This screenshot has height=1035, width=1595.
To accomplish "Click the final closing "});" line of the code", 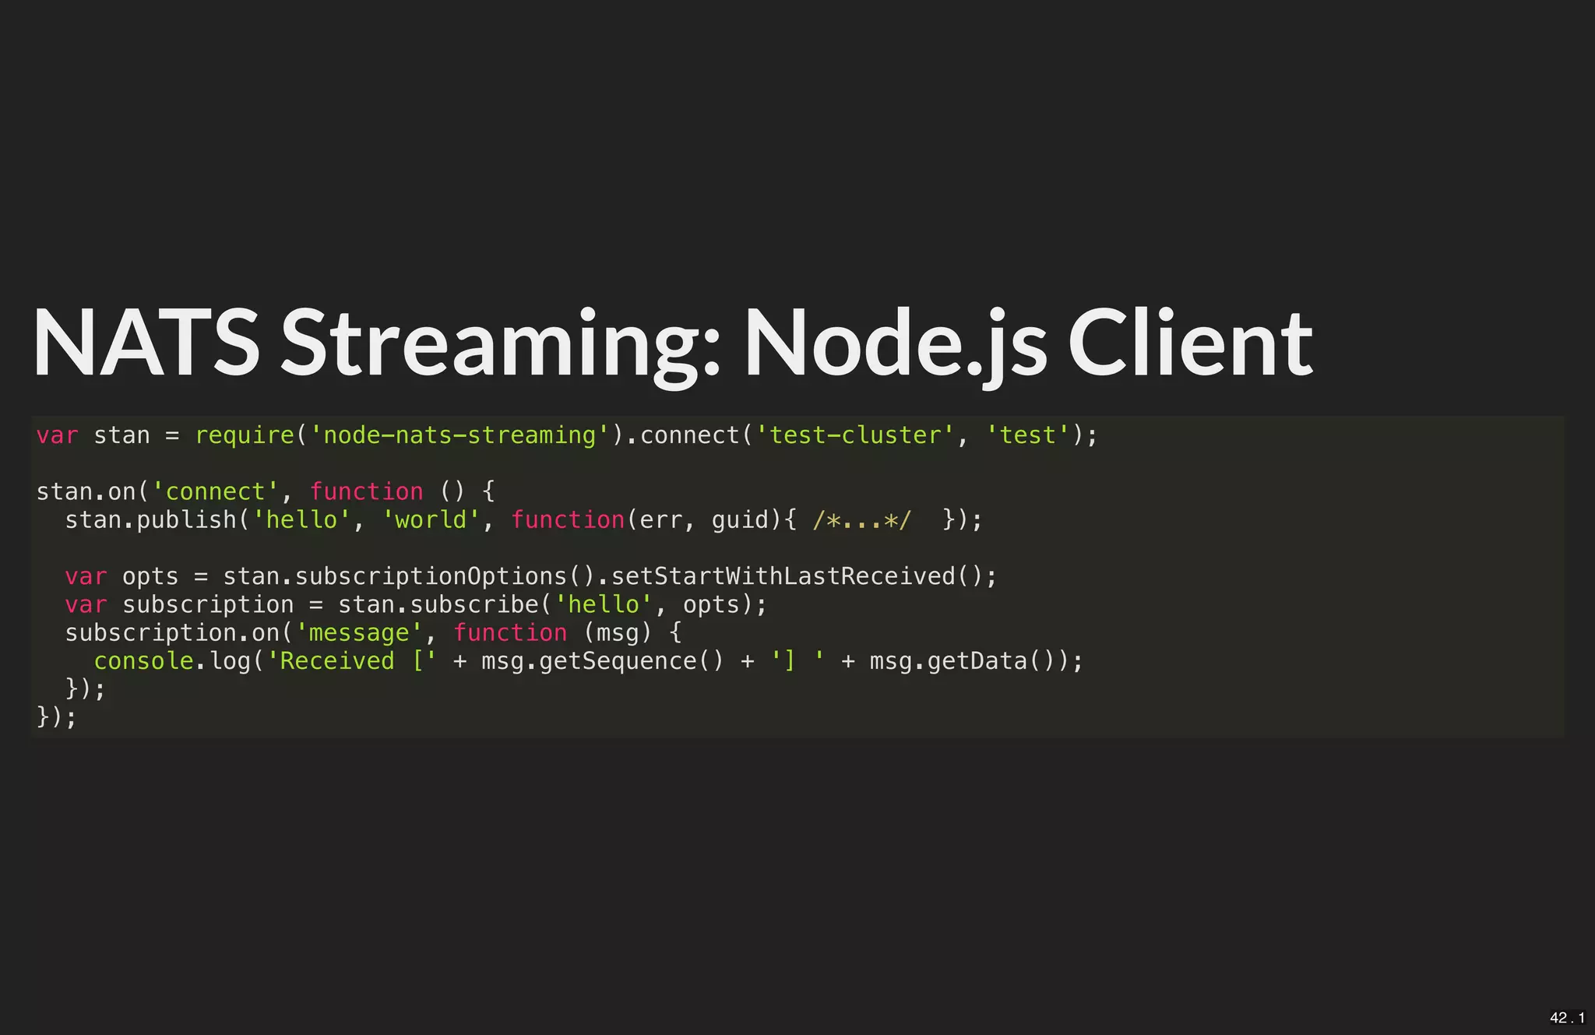I will click(x=56, y=717).
